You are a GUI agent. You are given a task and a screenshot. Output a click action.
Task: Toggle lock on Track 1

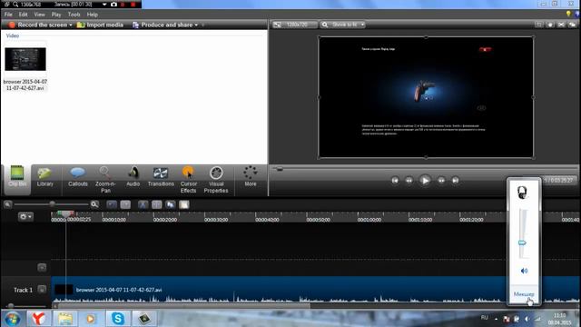[42, 289]
